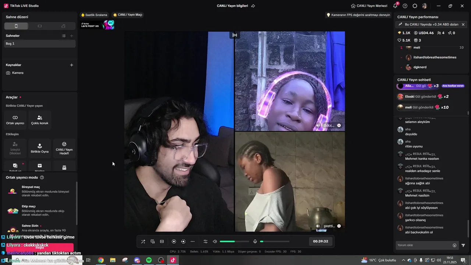Send comment with arrow icon

pos(463,245)
